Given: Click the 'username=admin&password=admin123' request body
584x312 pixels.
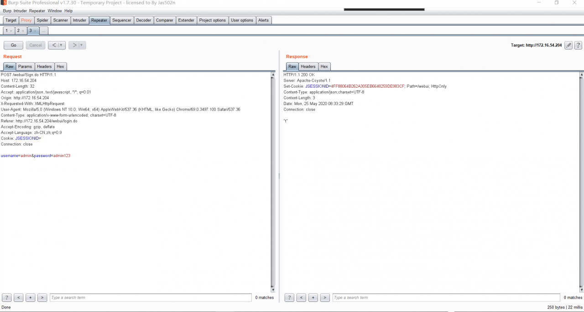Looking at the screenshot, I should coord(36,156).
